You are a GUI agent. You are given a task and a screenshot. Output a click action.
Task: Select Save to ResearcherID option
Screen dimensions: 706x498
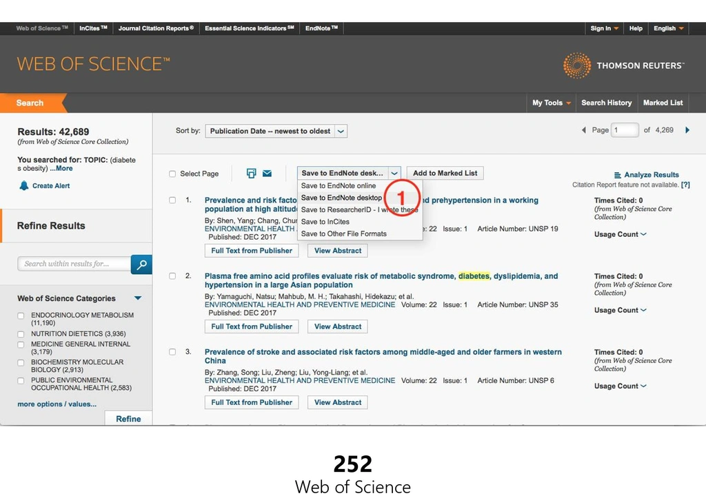point(359,209)
